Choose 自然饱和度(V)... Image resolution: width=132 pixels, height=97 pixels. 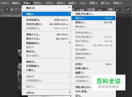pos(93,33)
